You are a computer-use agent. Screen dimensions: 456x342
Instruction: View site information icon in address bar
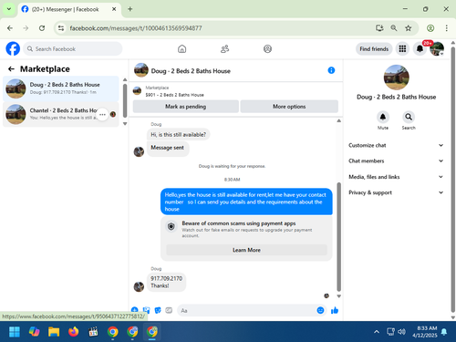point(61,28)
